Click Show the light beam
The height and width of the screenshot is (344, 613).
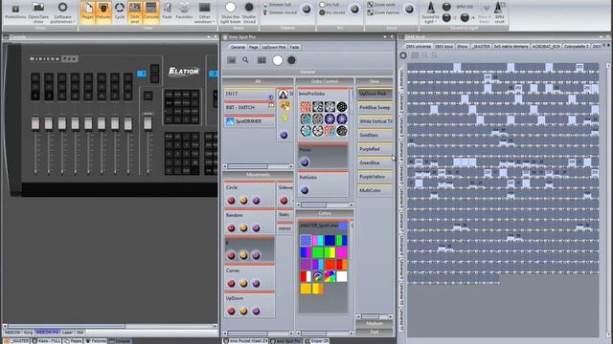pos(230,12)
